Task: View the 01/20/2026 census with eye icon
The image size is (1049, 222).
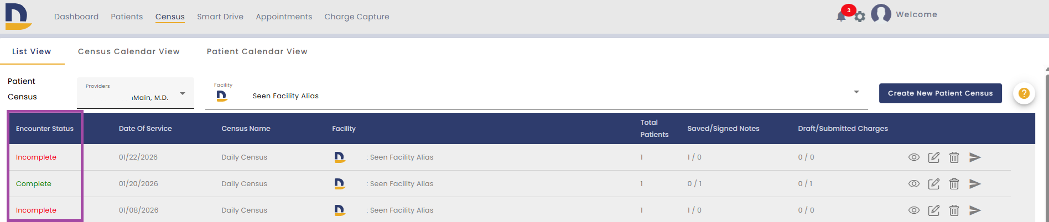Action: [914, 184]
